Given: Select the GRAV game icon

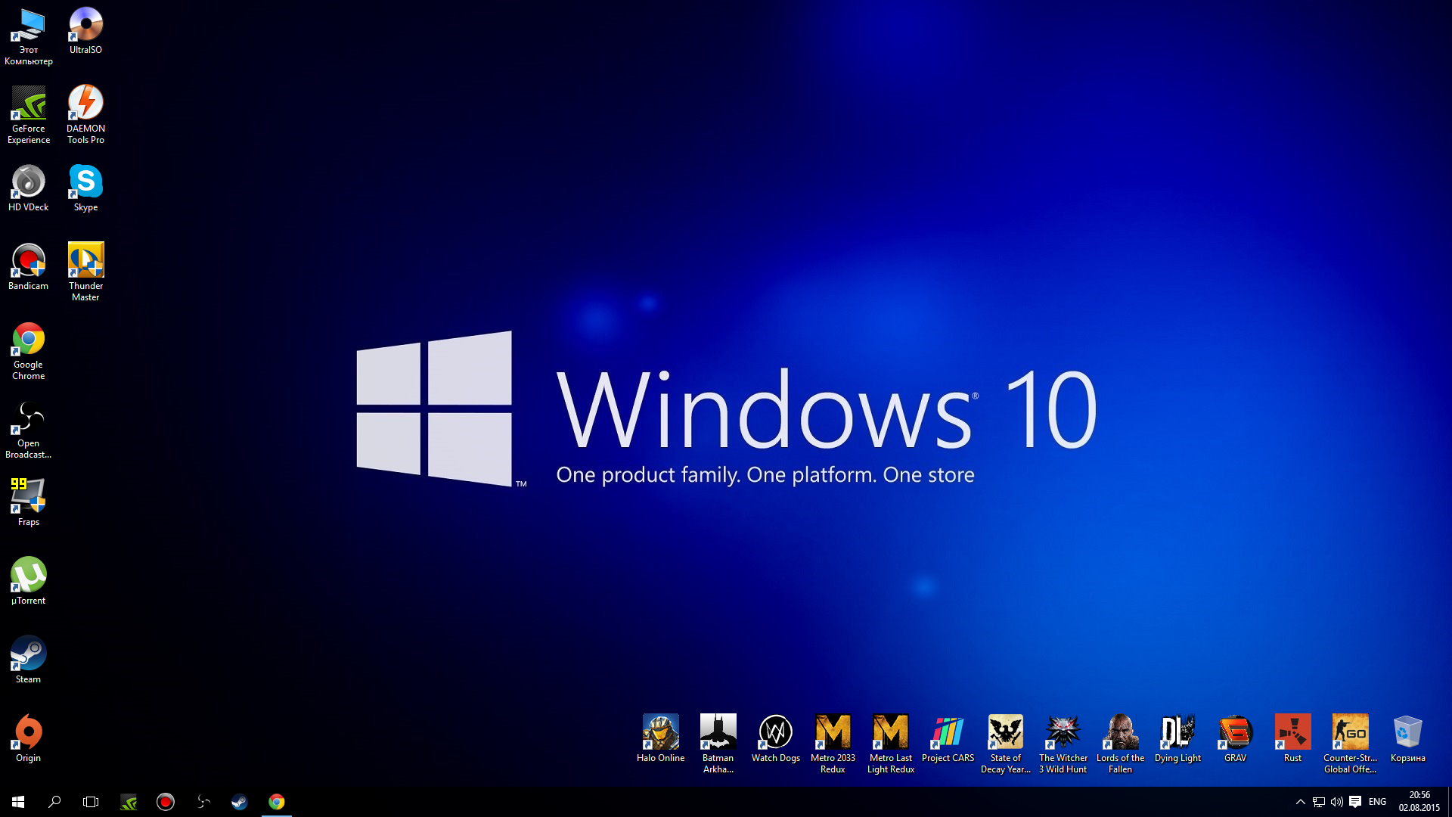Looking at the screenshot, I should click(1236, 738).
